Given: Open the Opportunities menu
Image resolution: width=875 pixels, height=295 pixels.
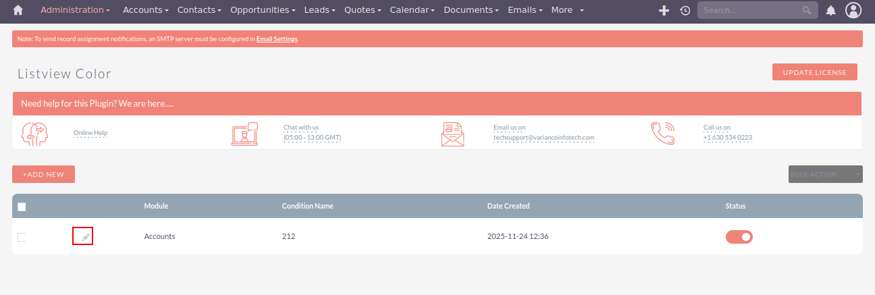Looking at the screenshot, I should coord(263,10).
